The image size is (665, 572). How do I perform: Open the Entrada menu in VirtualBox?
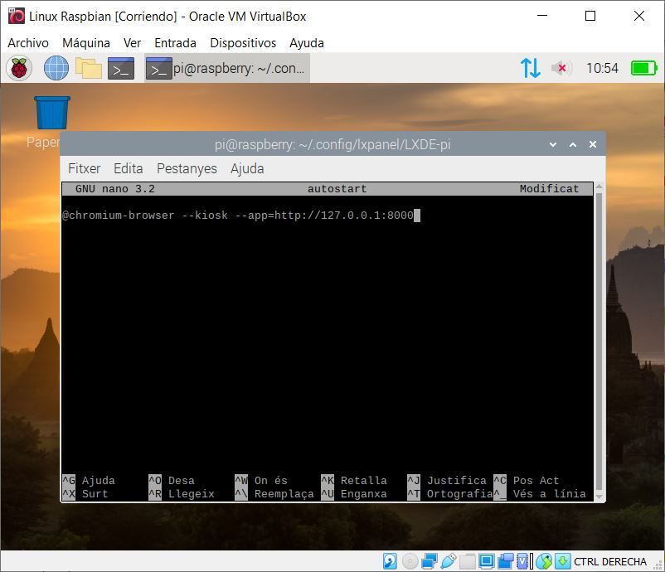point(175,43)
